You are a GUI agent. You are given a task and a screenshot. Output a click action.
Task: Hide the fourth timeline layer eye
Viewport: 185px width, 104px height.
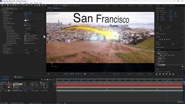pos(1,91)
